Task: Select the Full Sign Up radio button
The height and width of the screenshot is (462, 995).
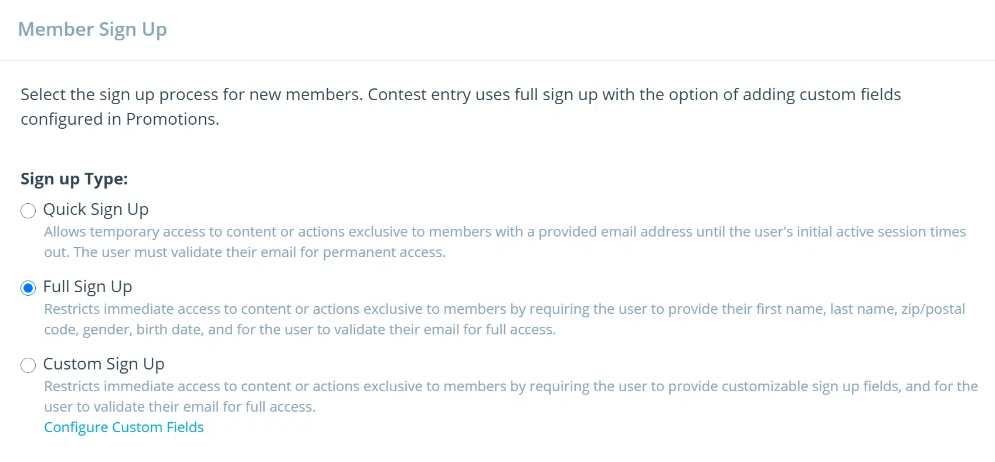Action: pos(28,288)
